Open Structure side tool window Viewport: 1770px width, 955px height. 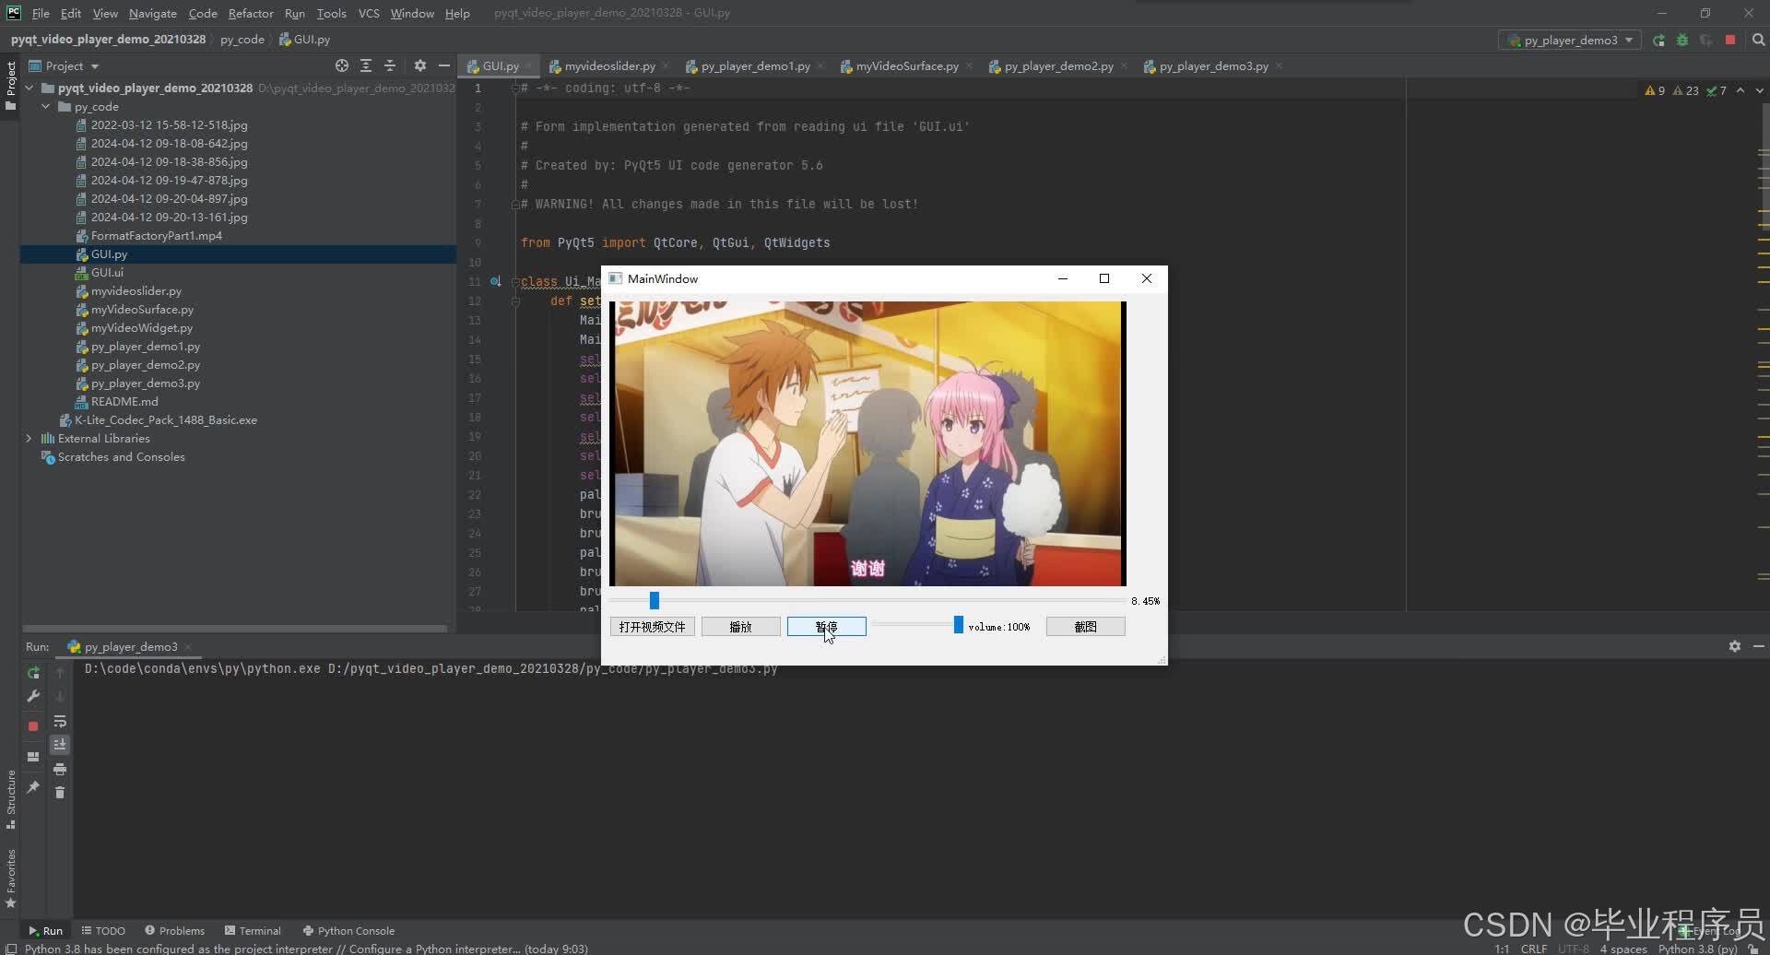[x=11, y=798]
